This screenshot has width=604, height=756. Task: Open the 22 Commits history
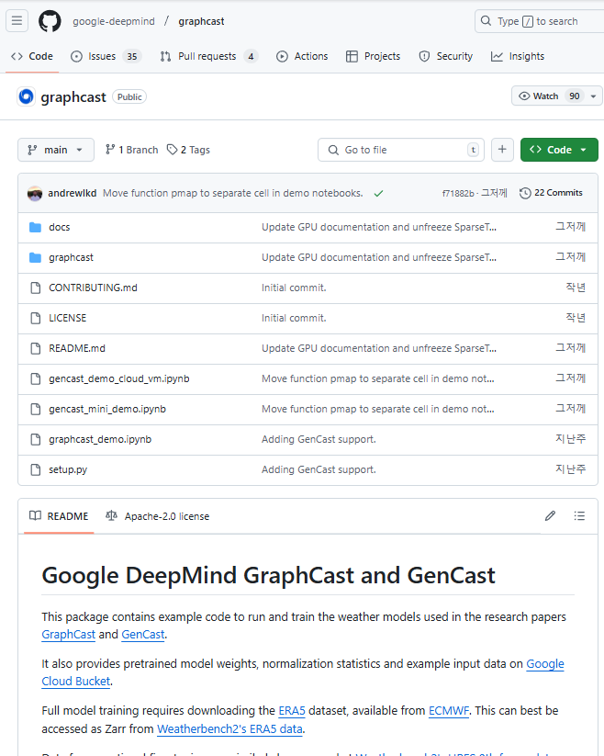551,193
